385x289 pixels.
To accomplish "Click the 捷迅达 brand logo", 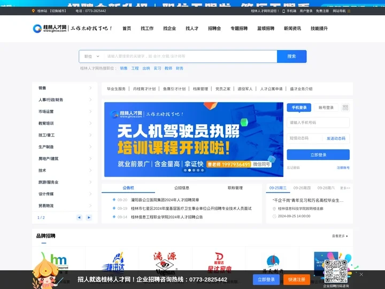I will click(x=113, y=262).
